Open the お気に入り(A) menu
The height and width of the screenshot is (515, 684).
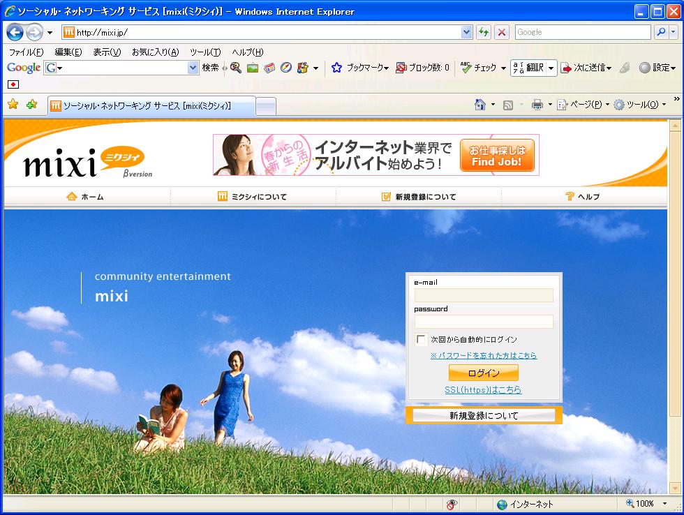pos(155,52)
